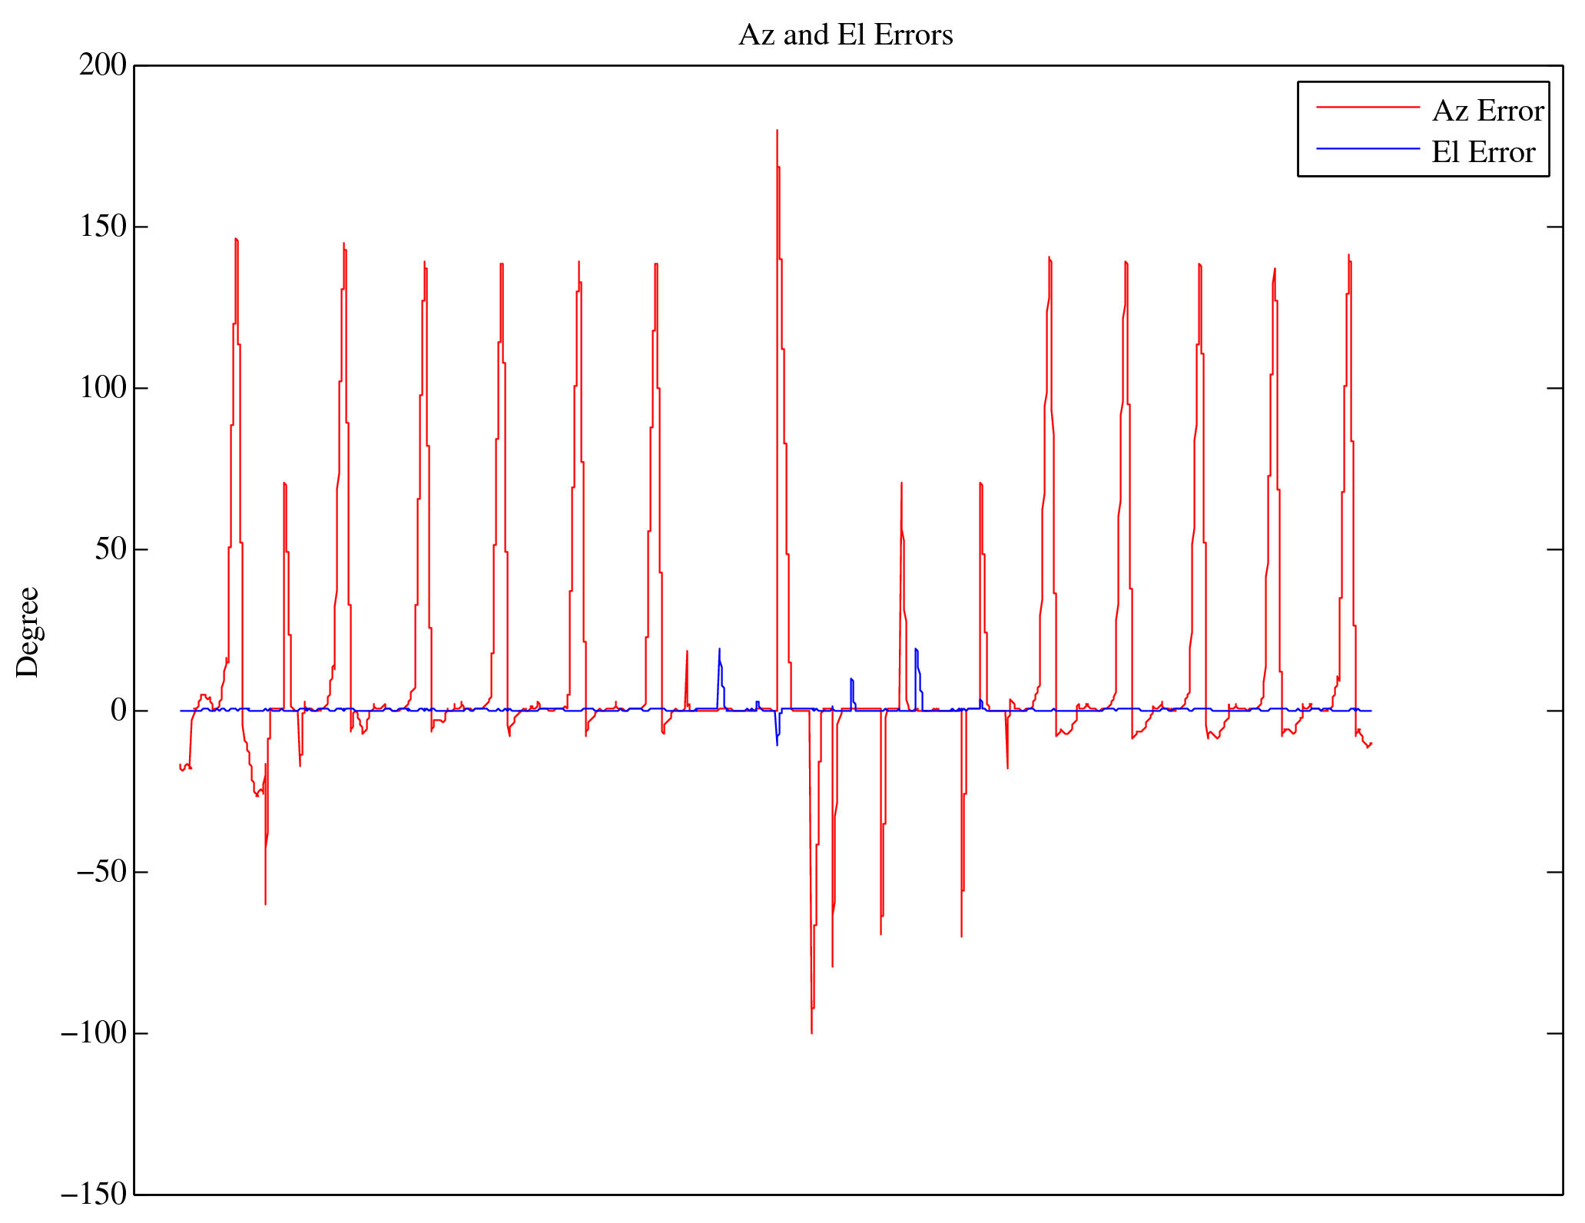Click the 'Az Error' legend label
The height and width of the screenshot is (1223, 1585).
1488,111
